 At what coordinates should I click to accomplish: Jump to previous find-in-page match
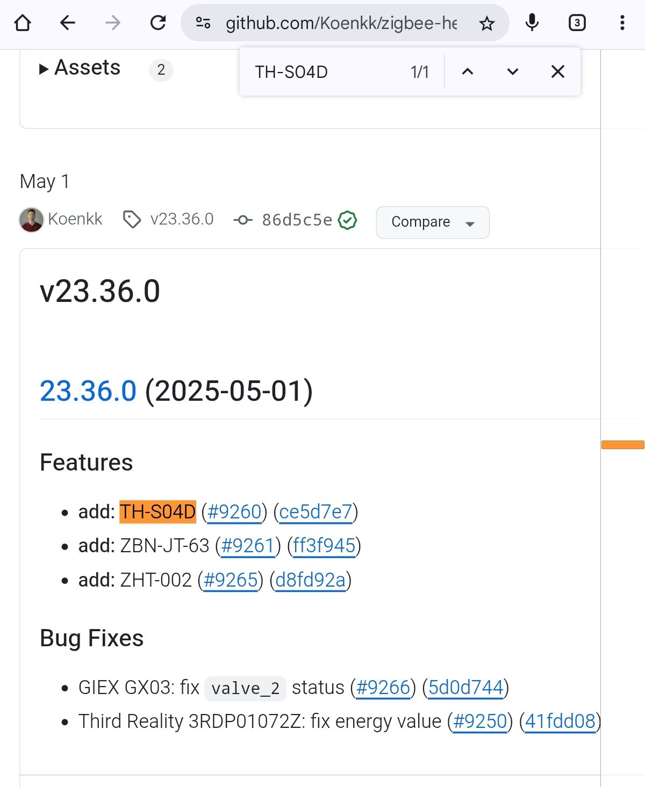coord(468,72)
